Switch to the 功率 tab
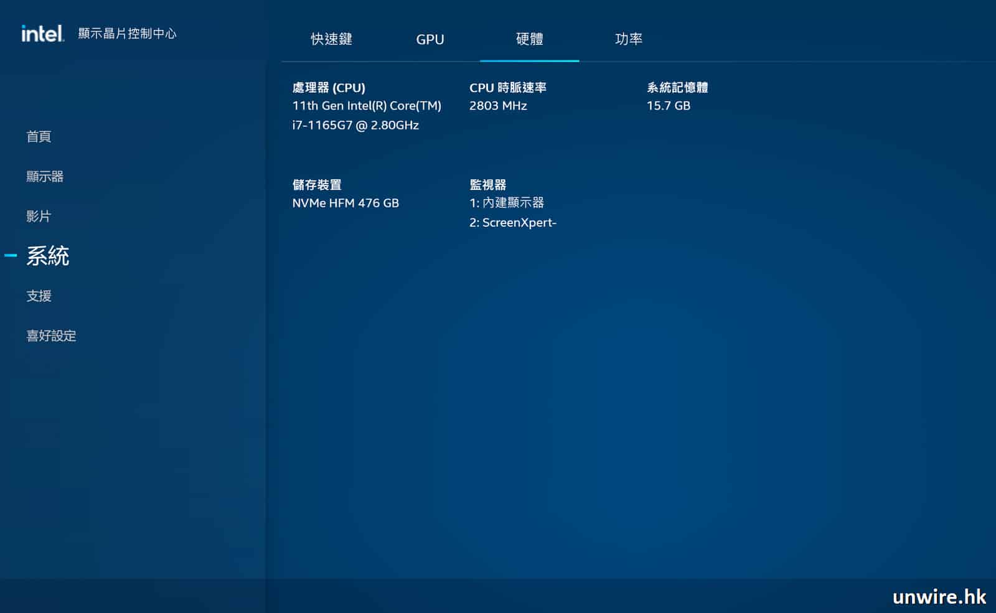Screen dimensions: 996x613 (x=628, y=39)
